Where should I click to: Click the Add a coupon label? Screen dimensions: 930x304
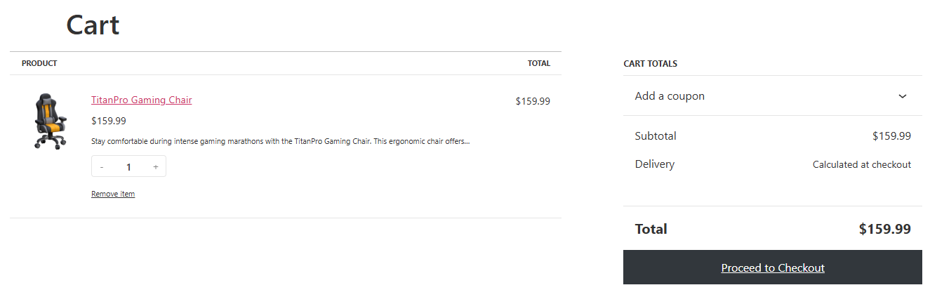pyautogui.click(x=670, y=95)
